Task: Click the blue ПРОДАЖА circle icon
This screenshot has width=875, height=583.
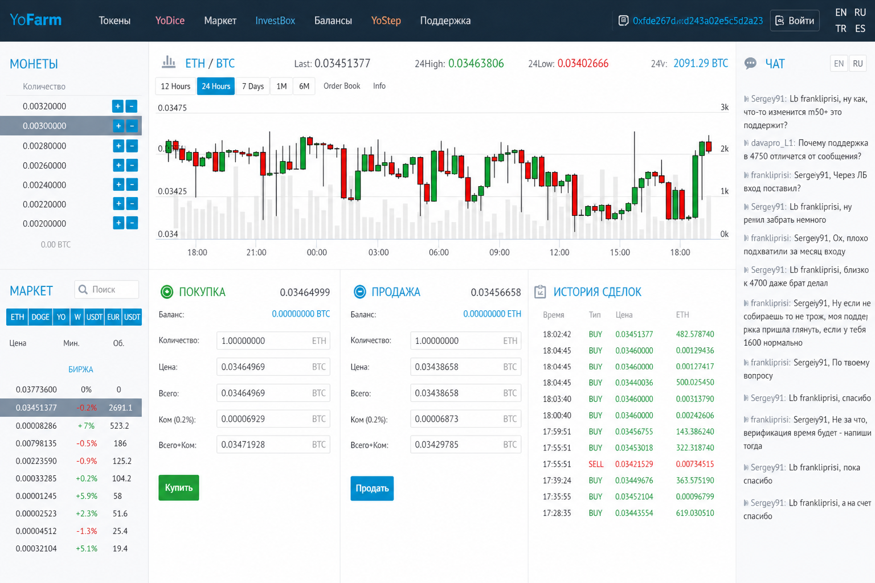Action: [359, 292]
